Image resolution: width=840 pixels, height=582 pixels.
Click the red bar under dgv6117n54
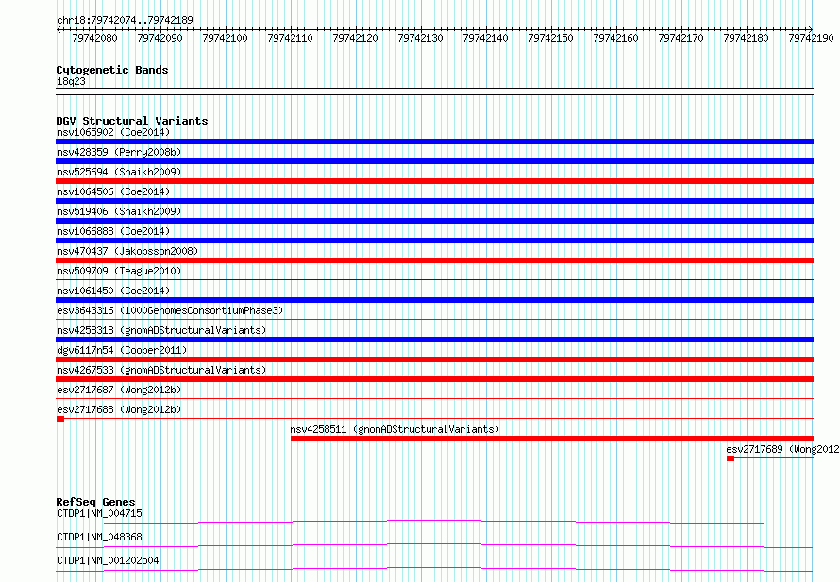click(x=434, y=359)
